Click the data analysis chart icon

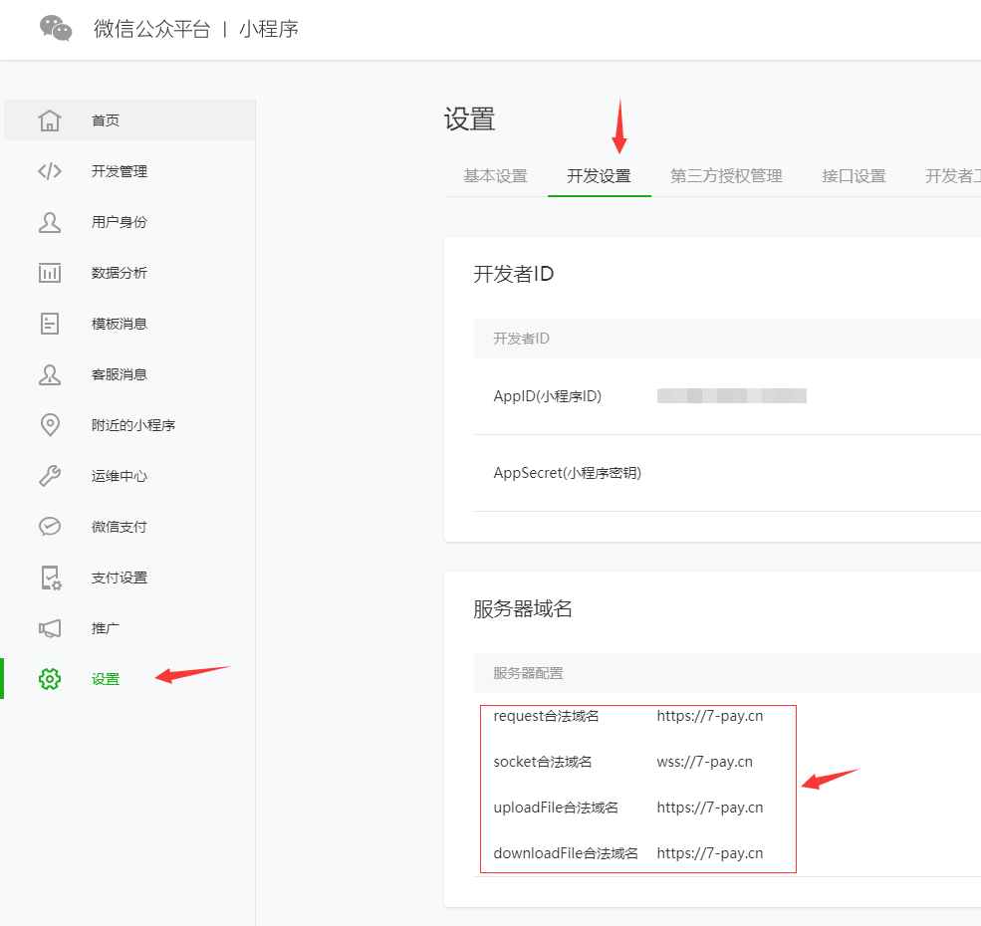coord(50,273)
